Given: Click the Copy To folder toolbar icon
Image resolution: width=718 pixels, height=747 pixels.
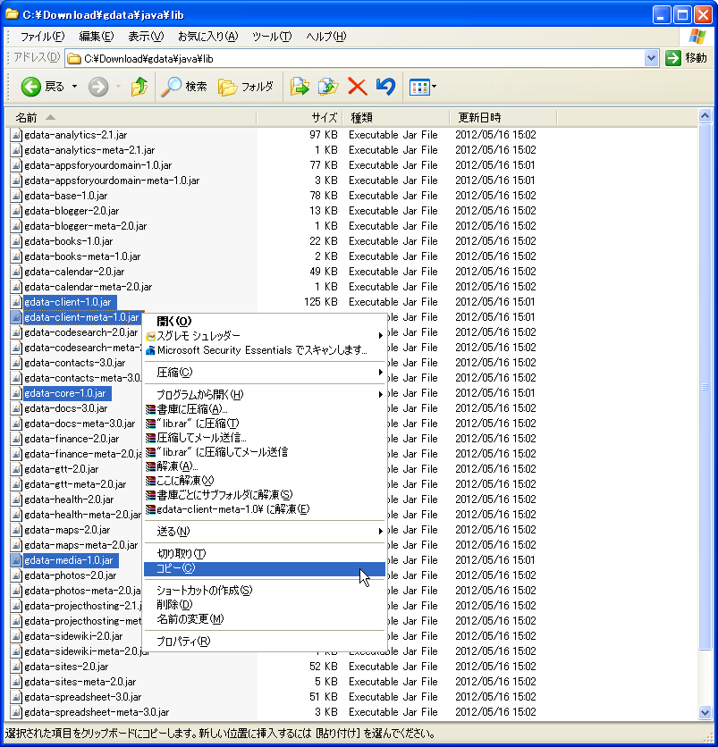Looking at the screenshot, I should pos(328,87).
